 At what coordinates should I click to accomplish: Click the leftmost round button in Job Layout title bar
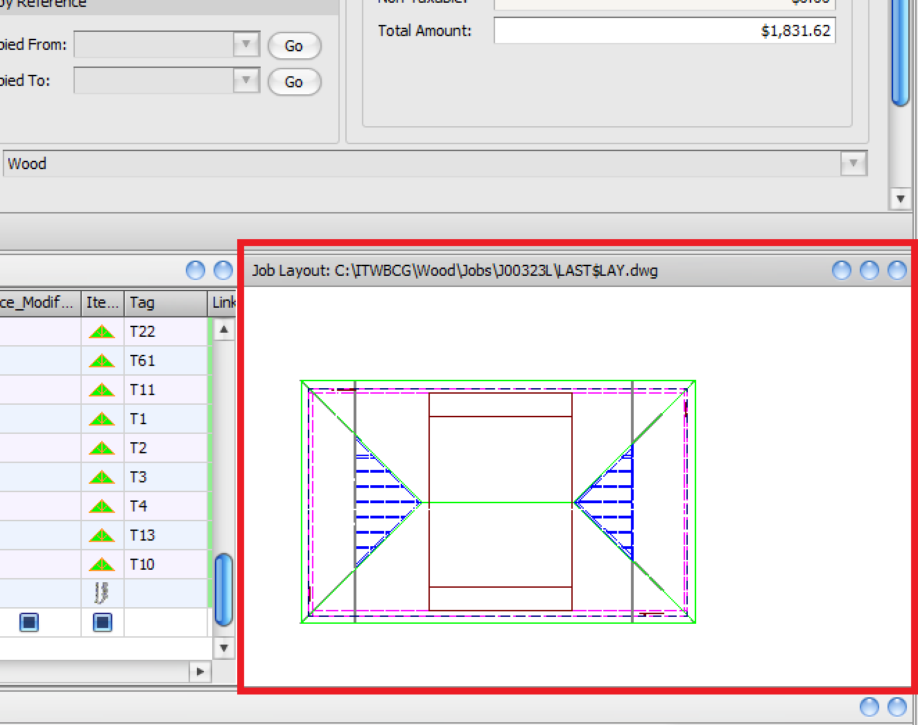[841, 270]
